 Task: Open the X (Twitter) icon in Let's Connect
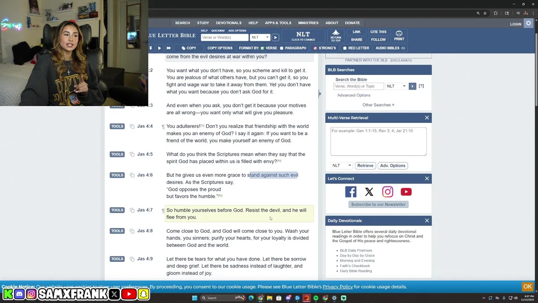[x=369, y=192]
